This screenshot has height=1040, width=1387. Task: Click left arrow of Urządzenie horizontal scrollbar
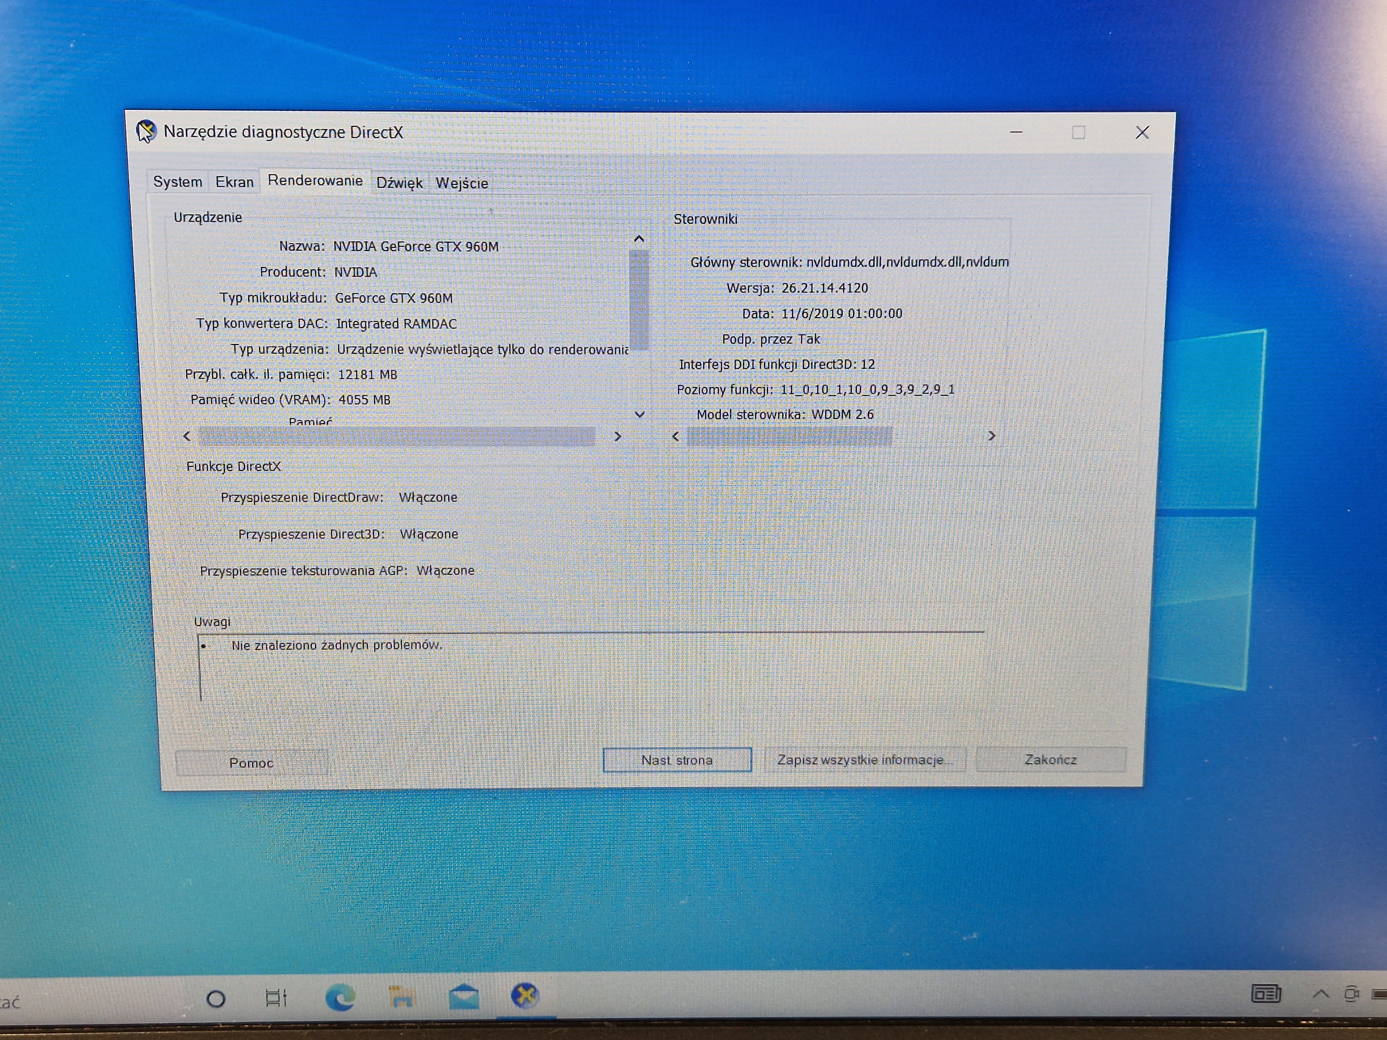(x=187, y=436)
